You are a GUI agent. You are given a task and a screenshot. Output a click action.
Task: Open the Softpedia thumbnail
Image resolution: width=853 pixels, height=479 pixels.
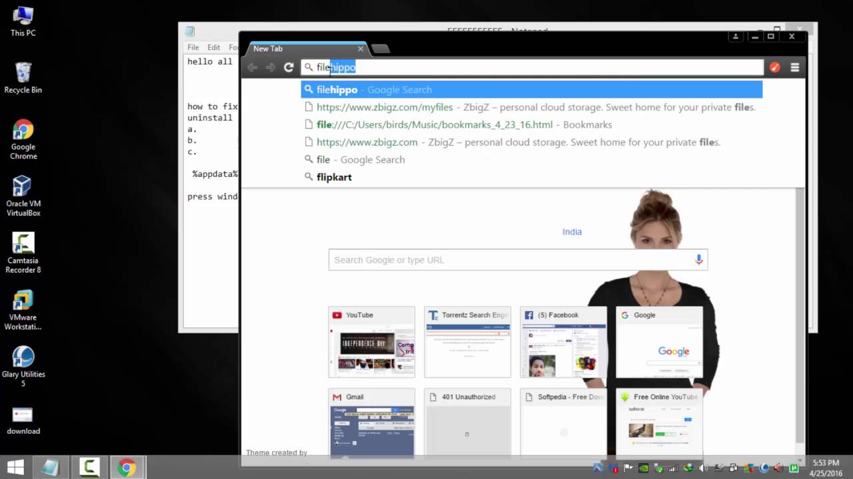tap(563, 424)
